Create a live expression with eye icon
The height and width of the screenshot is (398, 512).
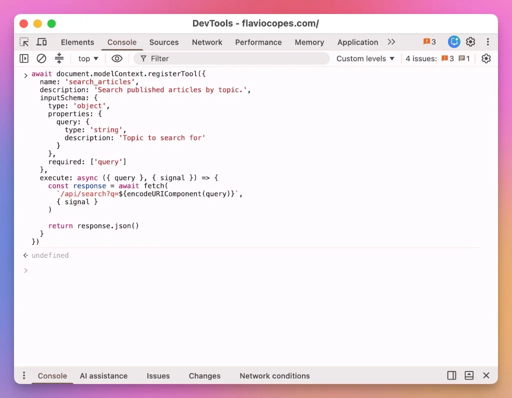(x=117, y=59)
